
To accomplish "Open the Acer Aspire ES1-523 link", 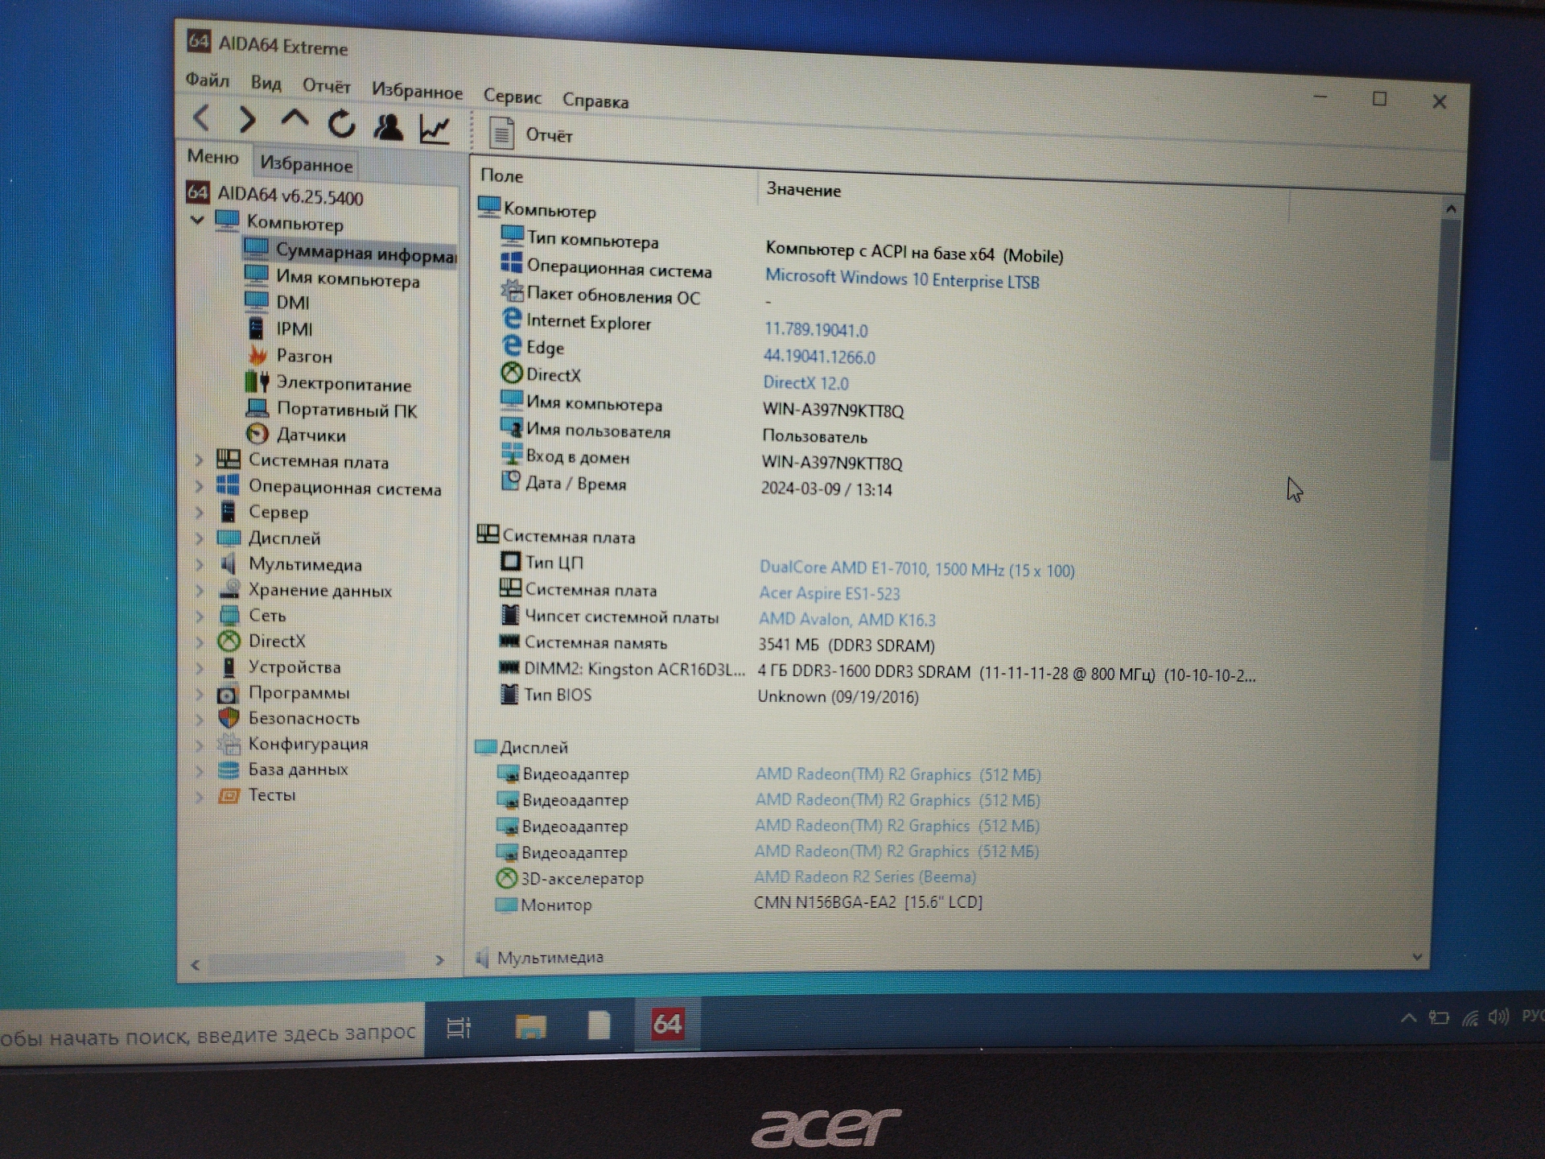I will (x=830, y=593).
